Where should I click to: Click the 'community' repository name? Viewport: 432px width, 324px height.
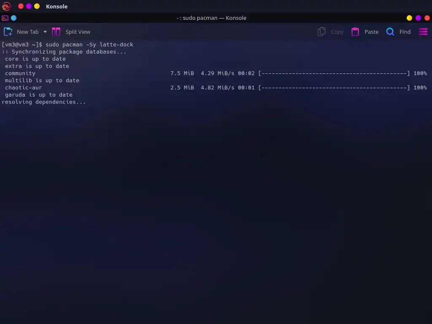pos(20,73)
